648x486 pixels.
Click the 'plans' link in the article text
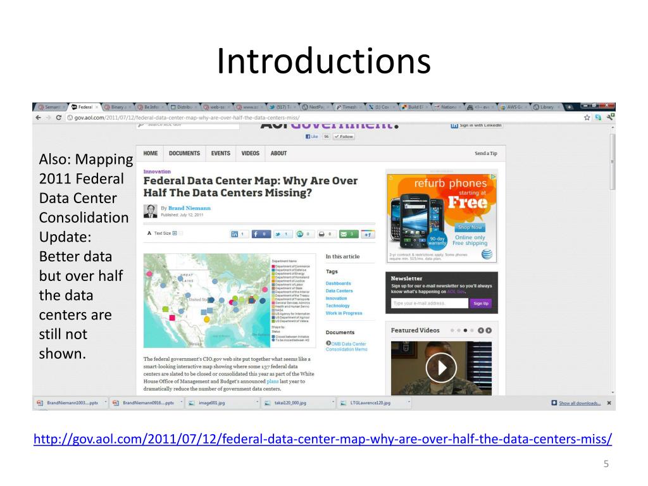click(273, 382)
